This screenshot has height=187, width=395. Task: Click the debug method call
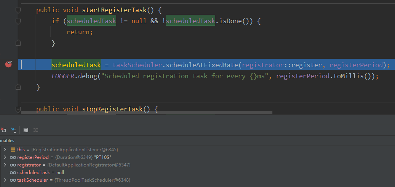point(87,76)
